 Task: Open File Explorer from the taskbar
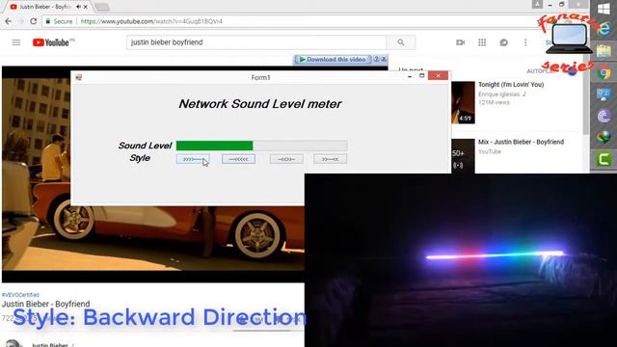604,51
